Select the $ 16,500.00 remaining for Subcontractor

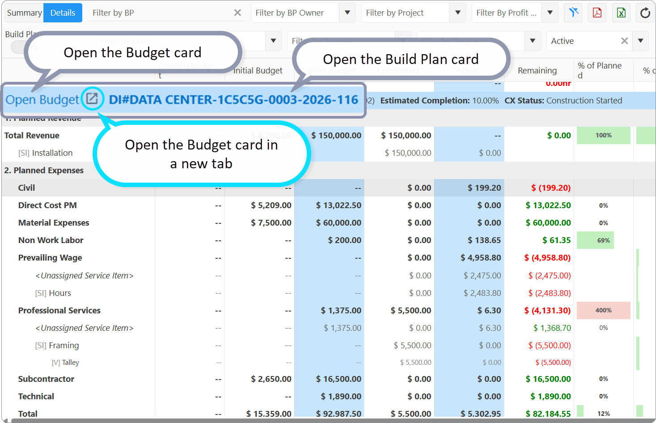click(548, 379)
